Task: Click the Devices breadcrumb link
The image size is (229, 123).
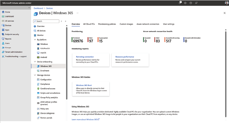Action: click(x=49, y=8)
